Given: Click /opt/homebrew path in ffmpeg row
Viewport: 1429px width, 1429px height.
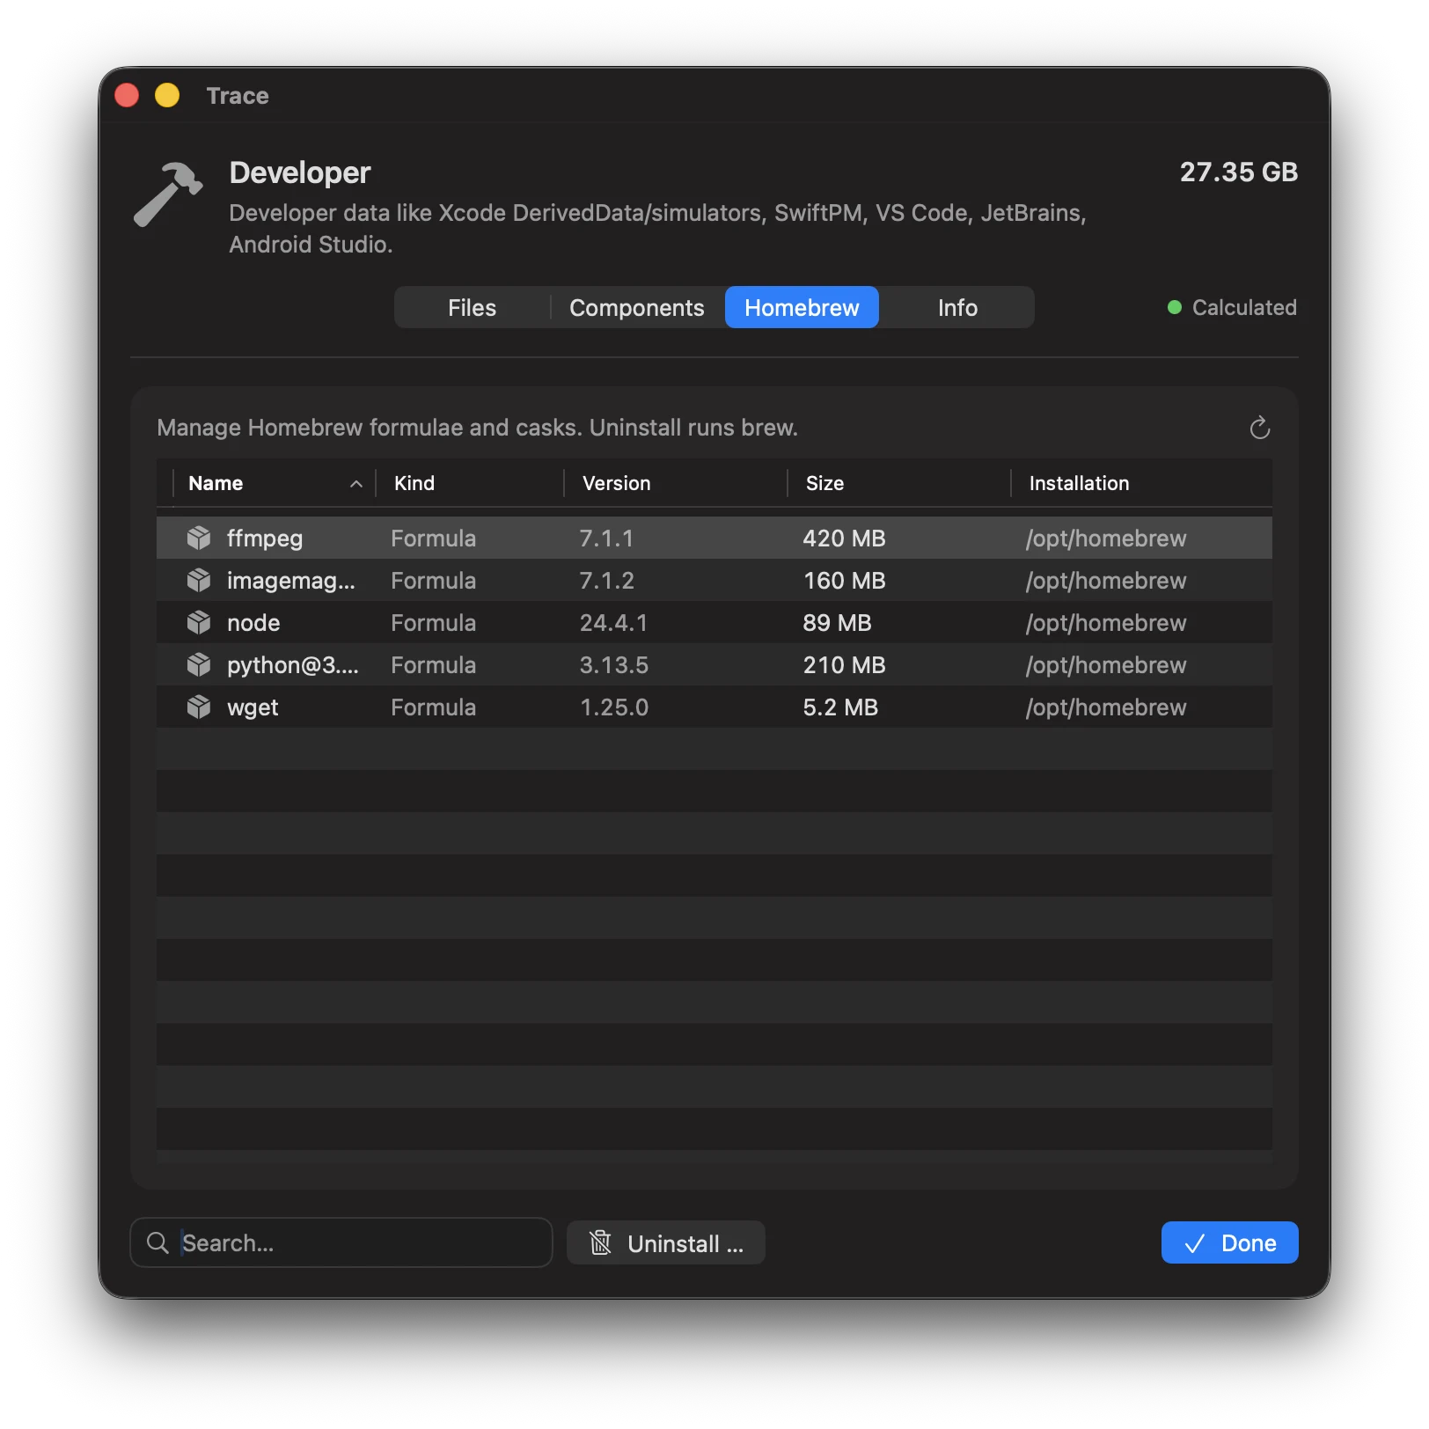Looking at the screenshot, I should [x=1106, y=539].
